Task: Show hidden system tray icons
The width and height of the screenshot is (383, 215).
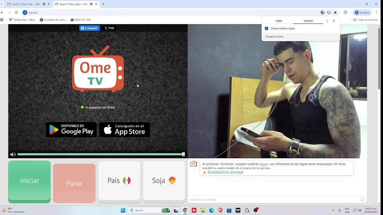Action: click(333, 210)
